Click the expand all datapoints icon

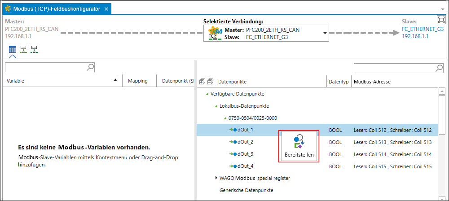[x=202, y=82]
